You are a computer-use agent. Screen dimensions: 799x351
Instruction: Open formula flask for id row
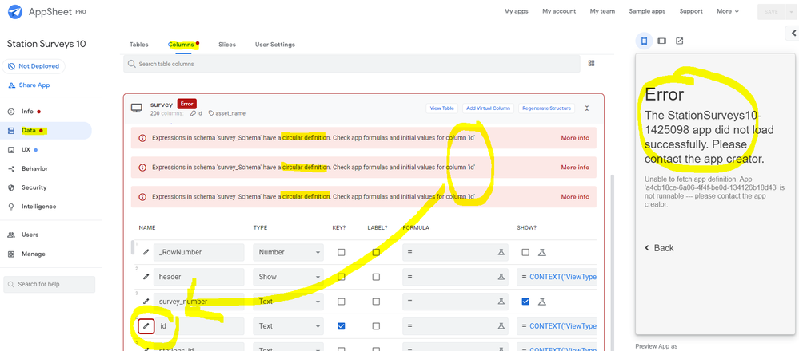click(501, 326)
